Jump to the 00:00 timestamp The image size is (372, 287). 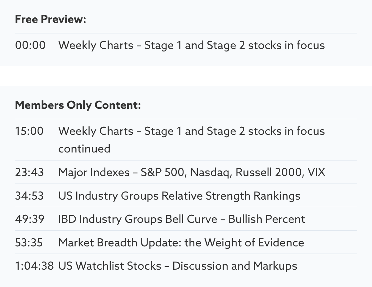(30, 45)
